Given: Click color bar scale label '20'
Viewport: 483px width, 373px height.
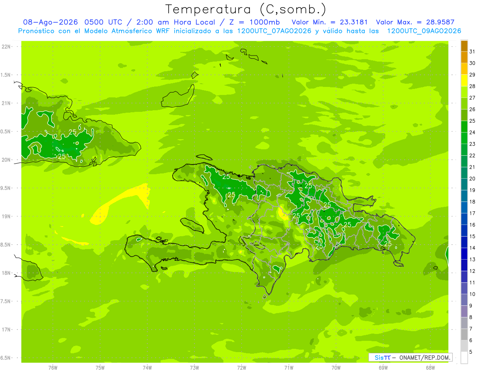Looking at the screenshot, I should tap(473, 179).
